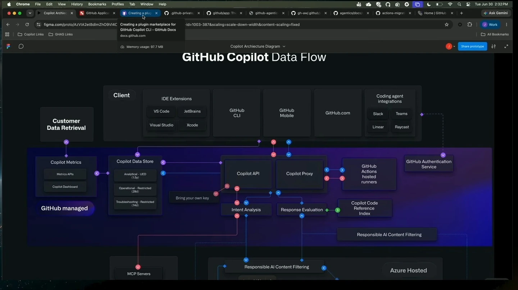Viewport: 518px width, 290px height.
Task: Click the Copilot Proxy node
Action: click(299, 174)
